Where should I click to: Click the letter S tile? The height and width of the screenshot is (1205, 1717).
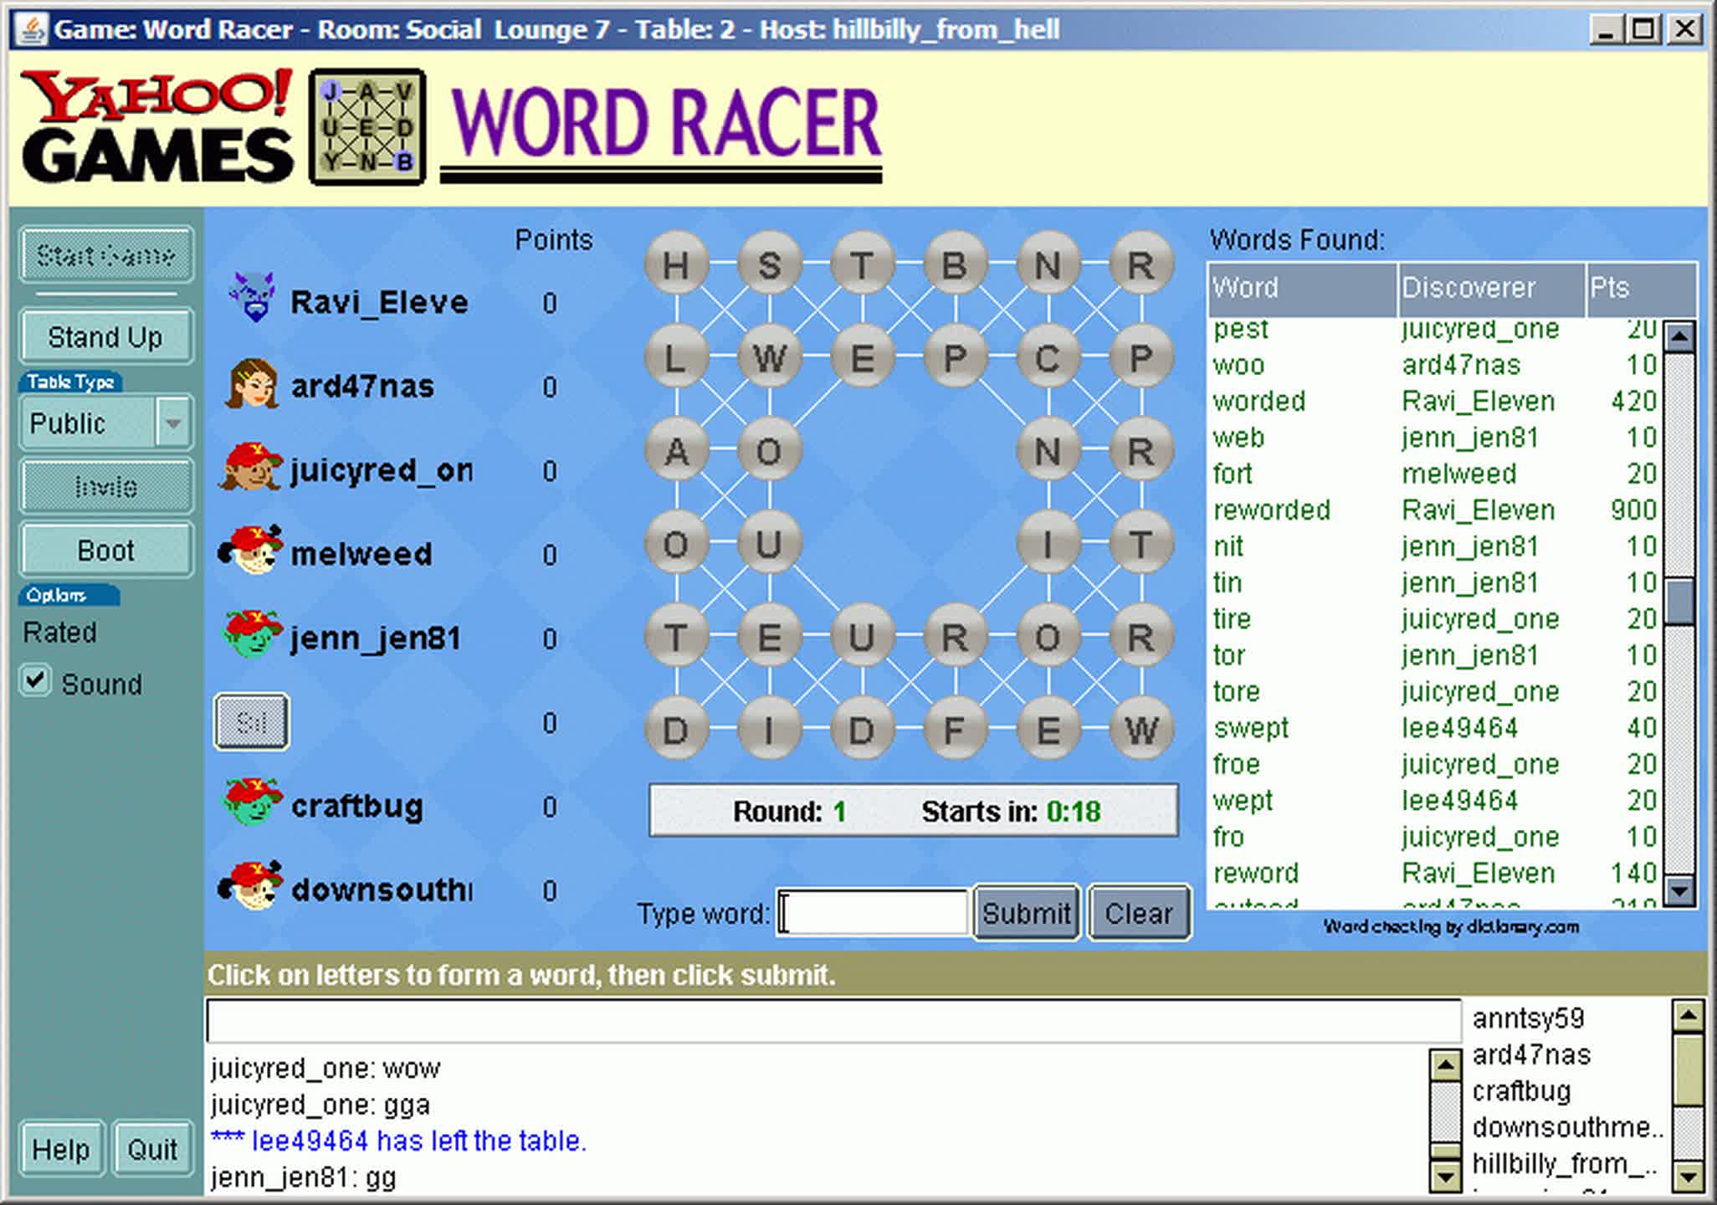(x=769, y=264)
